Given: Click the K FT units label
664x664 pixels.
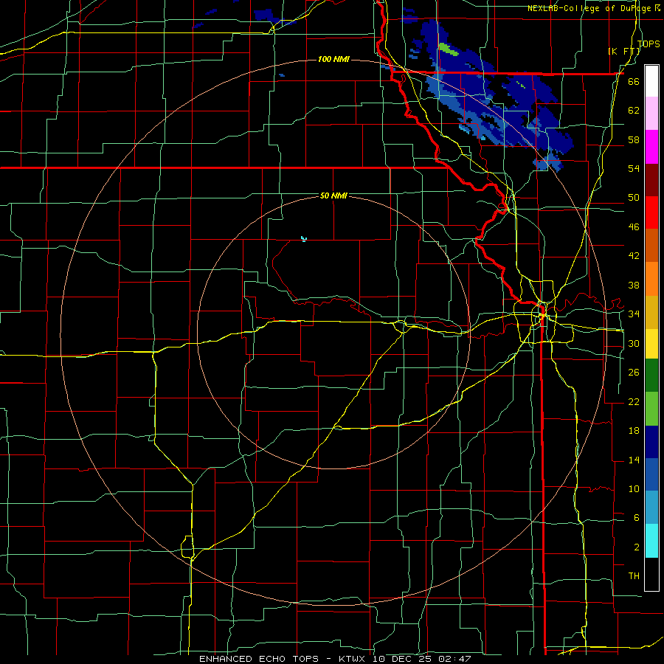Looking at the screenshot, I should tap(624, 51).
